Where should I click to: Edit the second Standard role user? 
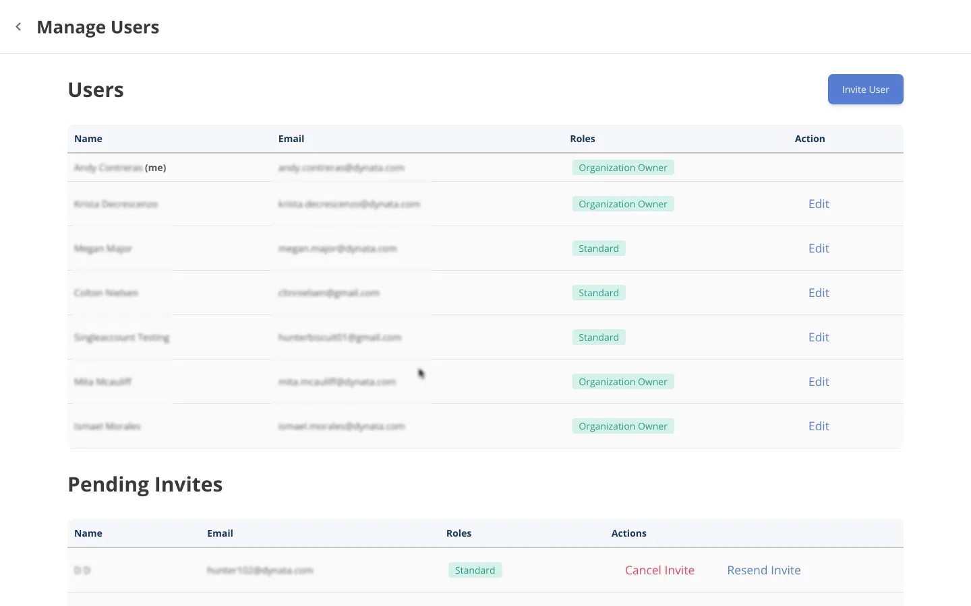pyautogui.click(x=818, y=293)
